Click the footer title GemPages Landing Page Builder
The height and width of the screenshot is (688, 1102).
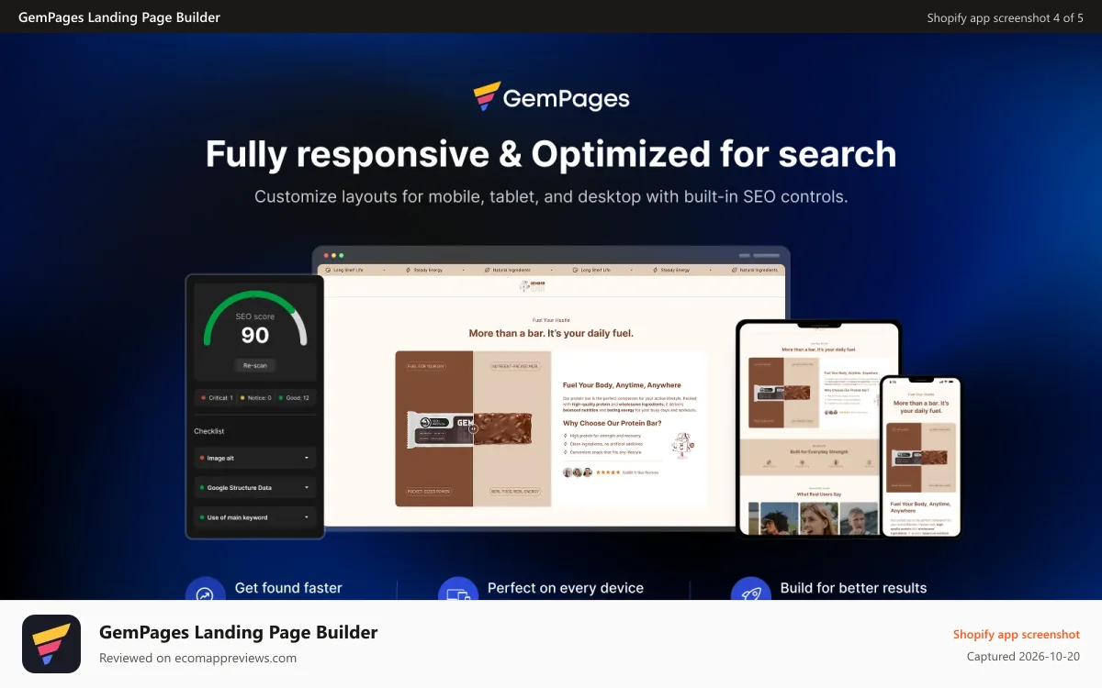pos(239,632)
